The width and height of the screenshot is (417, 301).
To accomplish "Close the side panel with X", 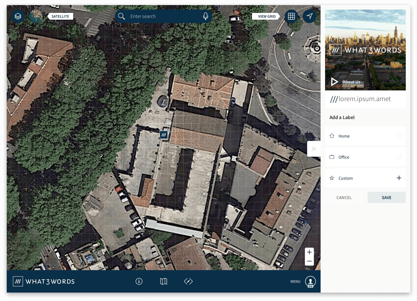I will [x=314, y=149].
